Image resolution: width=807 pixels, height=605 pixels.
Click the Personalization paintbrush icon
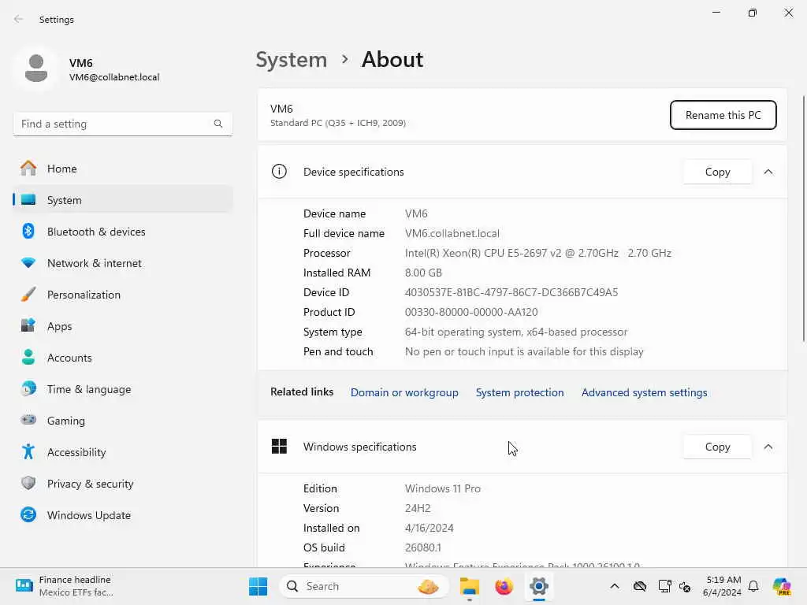pos(28,295)
